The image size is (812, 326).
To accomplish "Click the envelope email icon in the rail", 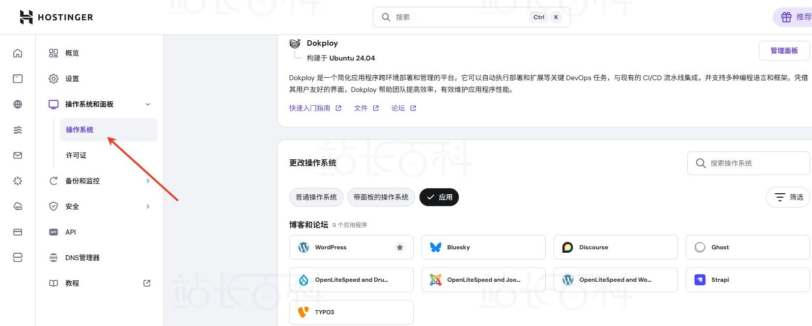I will [18, 155].
